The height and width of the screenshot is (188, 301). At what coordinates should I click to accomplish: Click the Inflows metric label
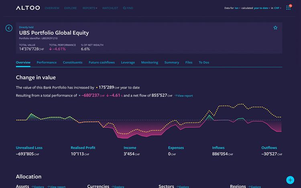(218, 148)
